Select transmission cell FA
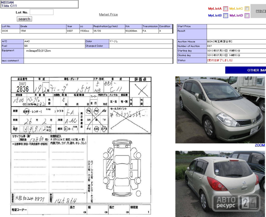This screenshot has height=217, width=266. click(x=150, y=31)
